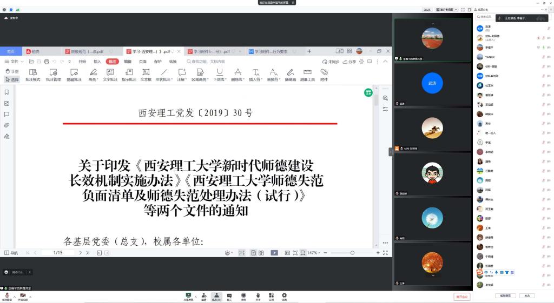Go to next page arrow
Image resolution: width=554 pixels, height=303 pixels.
tap(81, 253)
